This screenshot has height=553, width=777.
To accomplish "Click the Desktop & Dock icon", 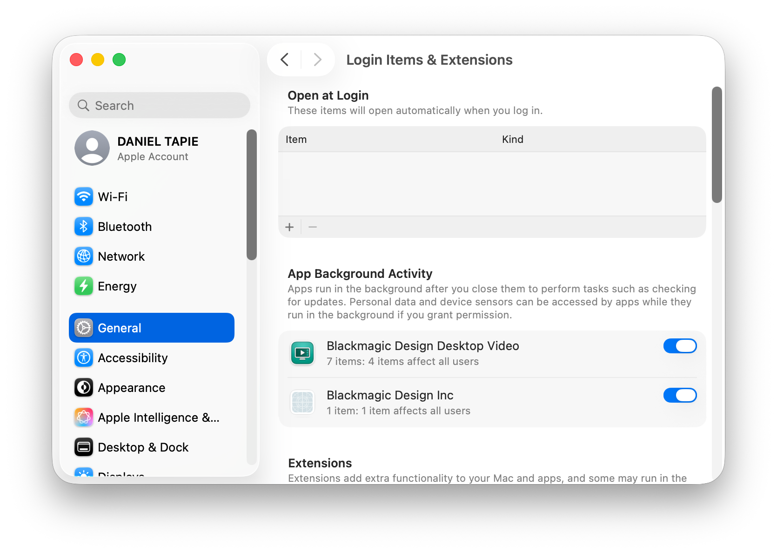I will tap(84, 447).
